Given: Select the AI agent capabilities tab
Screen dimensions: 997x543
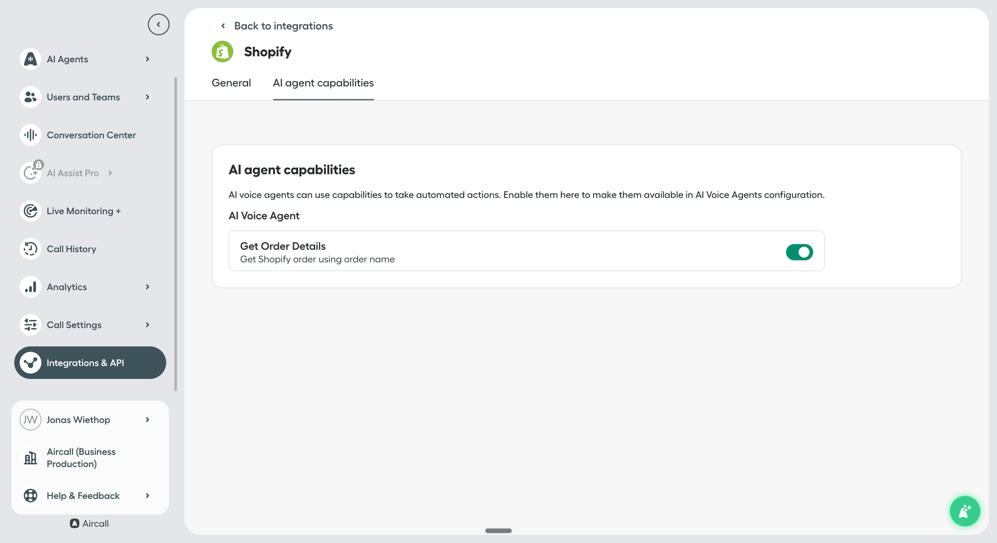Looking at the screenshot, I should [323, 83].
